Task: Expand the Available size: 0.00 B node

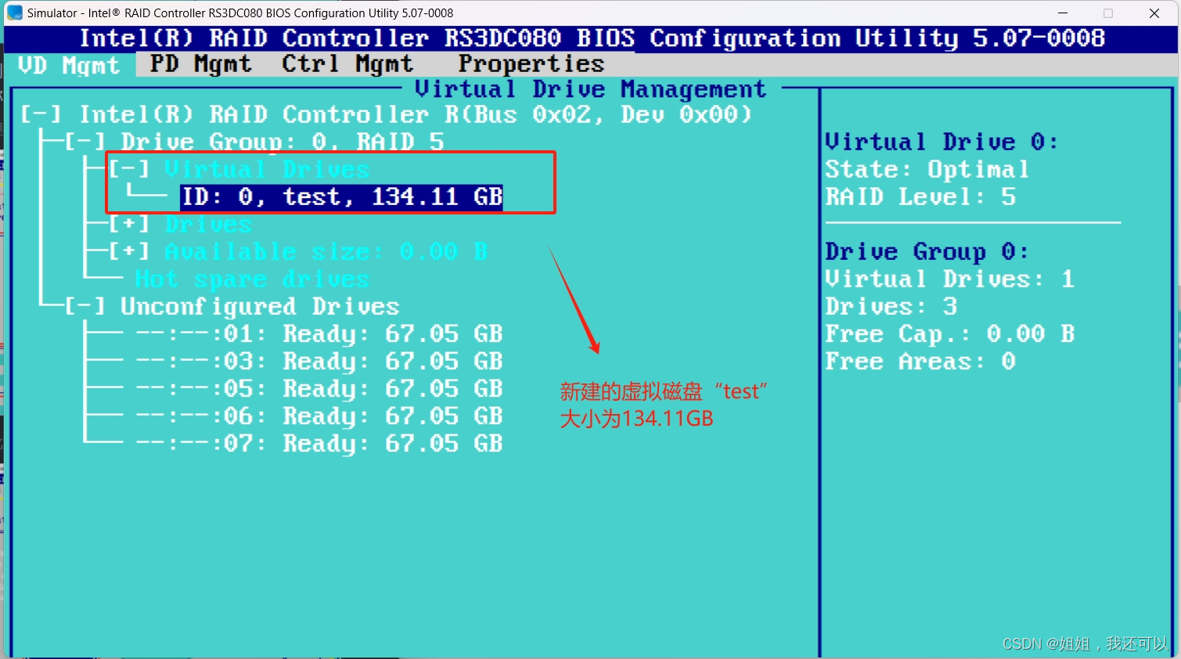Action: coord(129,252)
